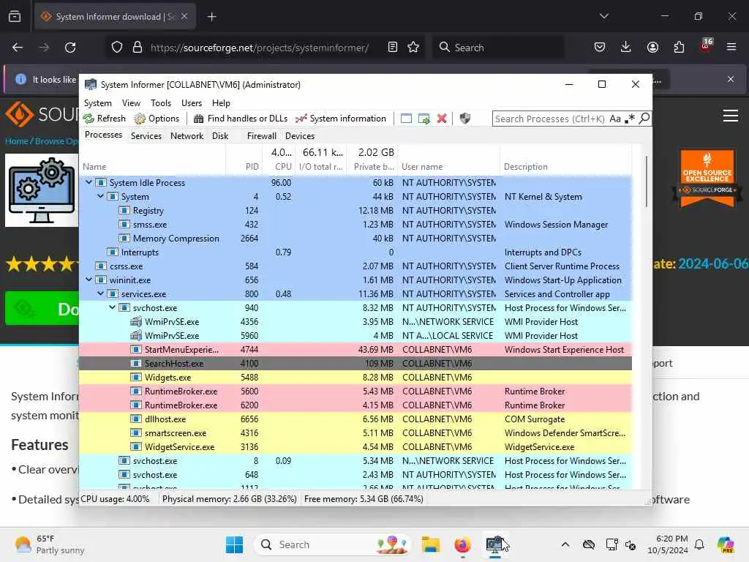Sort by User name column header
This screenshot has height=562, width=749.
coord(448,167)
